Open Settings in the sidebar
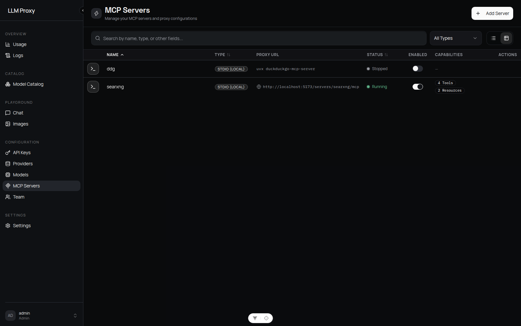 [x=41, y=226]
